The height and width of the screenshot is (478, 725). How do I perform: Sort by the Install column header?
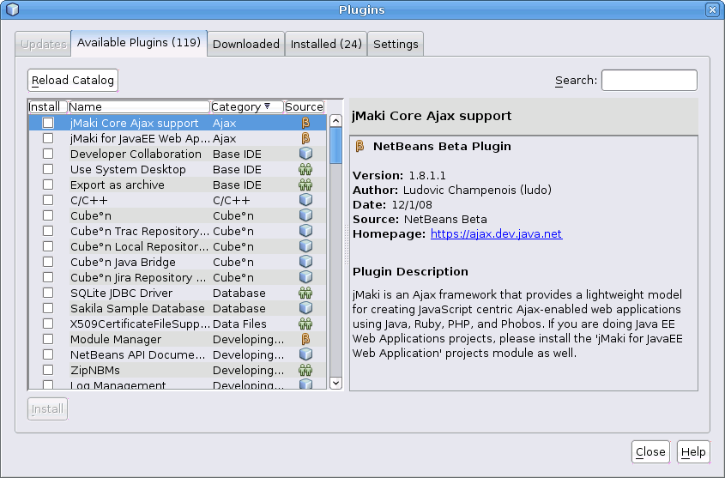pos(48,106)
